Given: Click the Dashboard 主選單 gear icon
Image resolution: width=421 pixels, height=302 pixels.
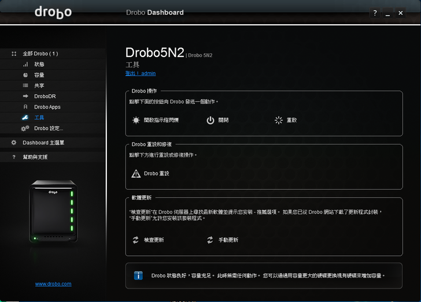Looking at the screenshot, I should click(x=14, y=143).
